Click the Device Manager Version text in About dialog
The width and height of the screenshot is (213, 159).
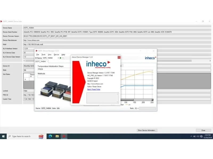pyautogui.click(x=101, y=73)
